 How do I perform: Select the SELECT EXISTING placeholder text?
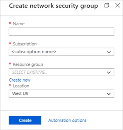point(30,72)
